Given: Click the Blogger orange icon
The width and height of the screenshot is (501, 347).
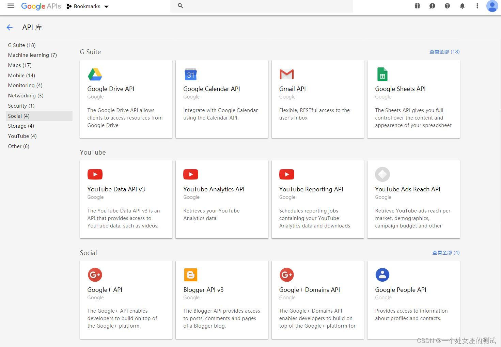Looking at the screenshot, I should coord(191,275).
